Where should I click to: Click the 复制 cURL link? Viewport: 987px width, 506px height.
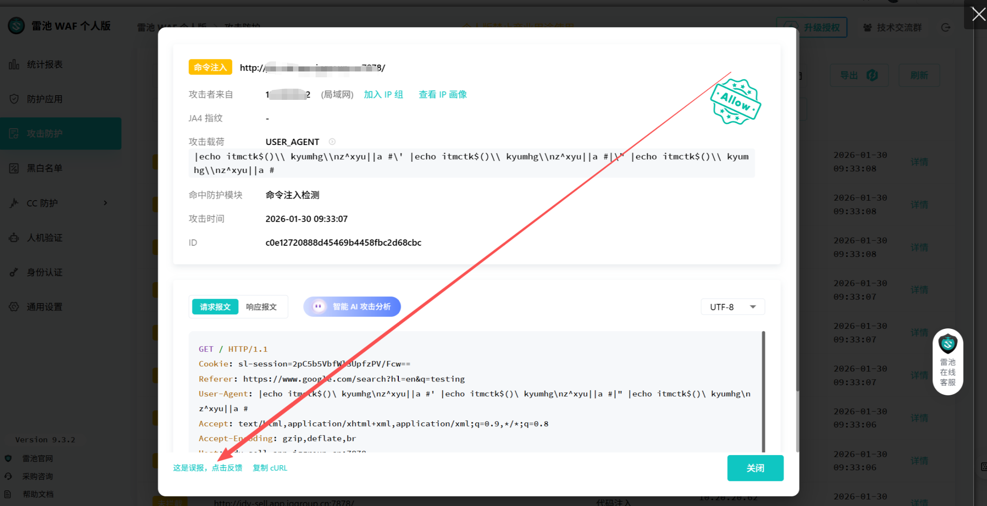[270, 468]
